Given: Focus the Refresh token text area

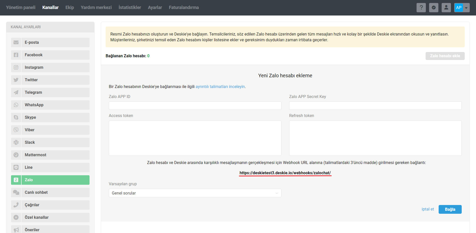Looking at the screenshot, I should tap(375, 138).
